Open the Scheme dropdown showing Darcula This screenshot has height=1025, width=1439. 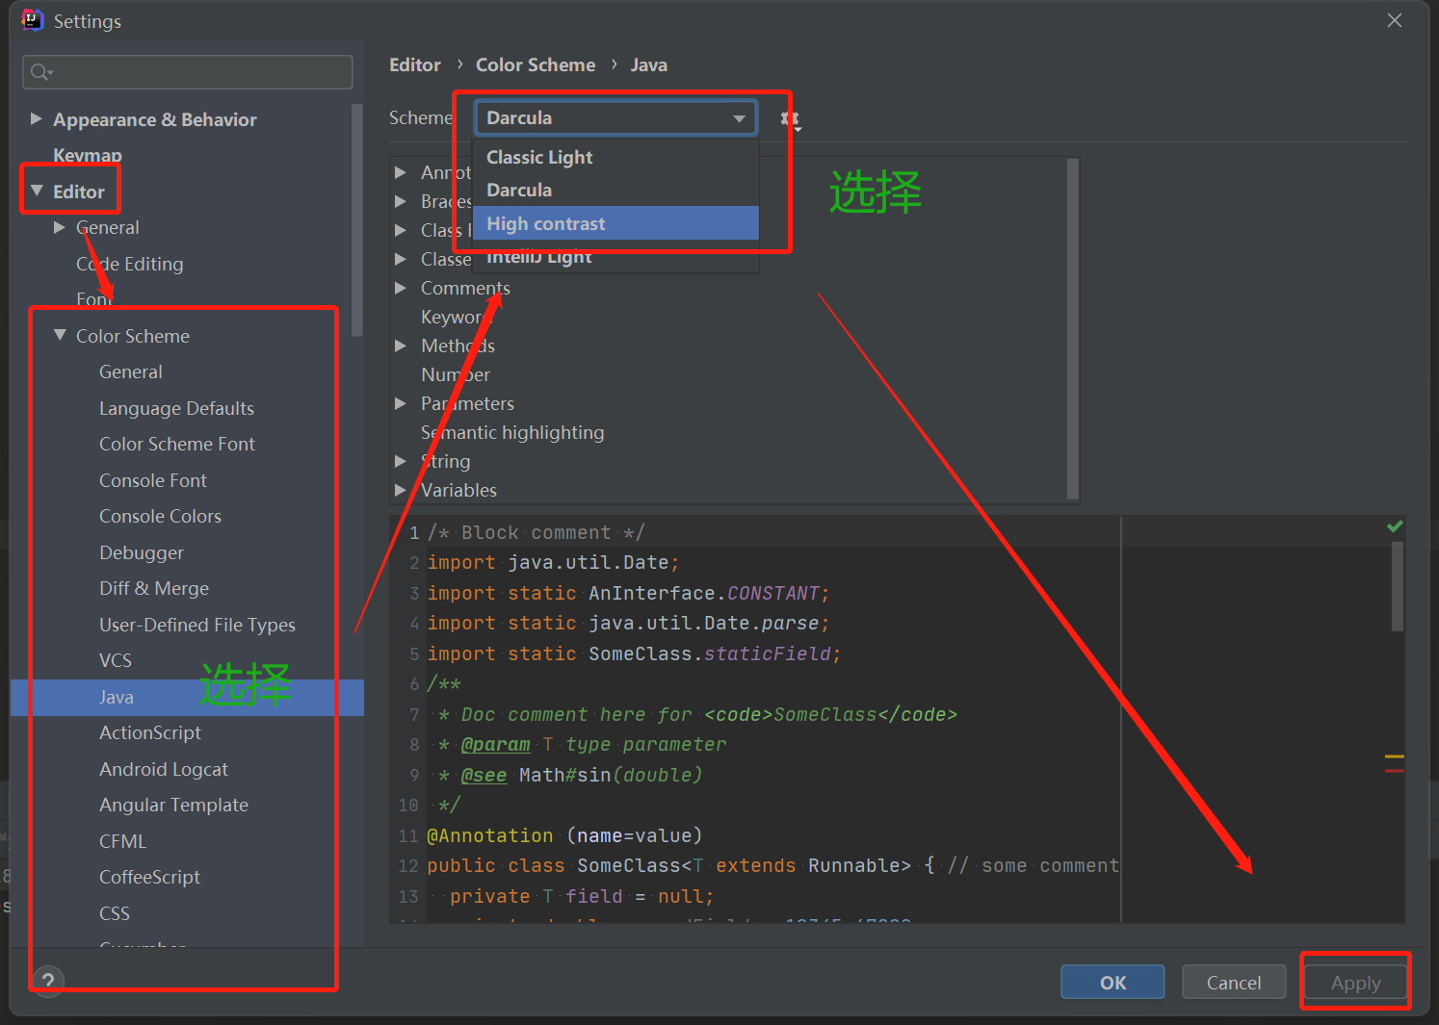615,118
